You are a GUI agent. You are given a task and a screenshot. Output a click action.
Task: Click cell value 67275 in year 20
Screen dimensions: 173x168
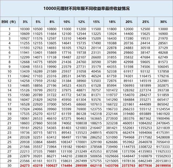coord(66,118)
